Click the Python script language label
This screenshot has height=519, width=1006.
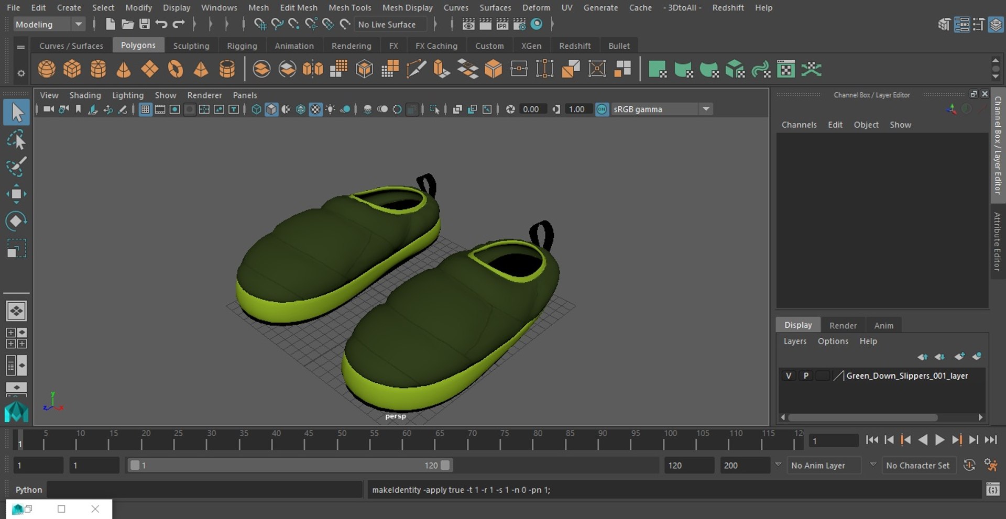[x=28, y=490]
